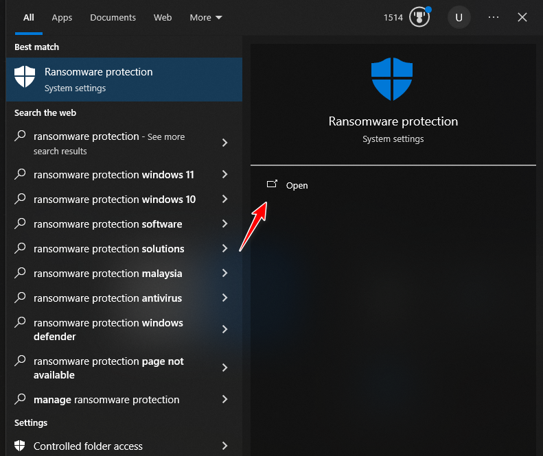Expand chevron for Controlled folder access
The image size is (543, 456).
pyautogui.click(x=224, y=446)
